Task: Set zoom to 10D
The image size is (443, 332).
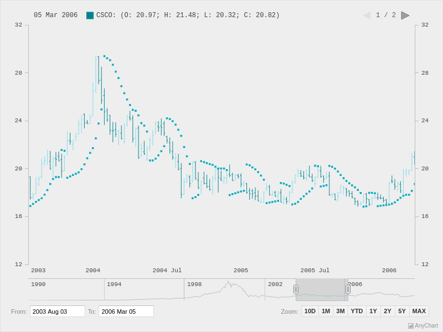Action: [310, 311]
